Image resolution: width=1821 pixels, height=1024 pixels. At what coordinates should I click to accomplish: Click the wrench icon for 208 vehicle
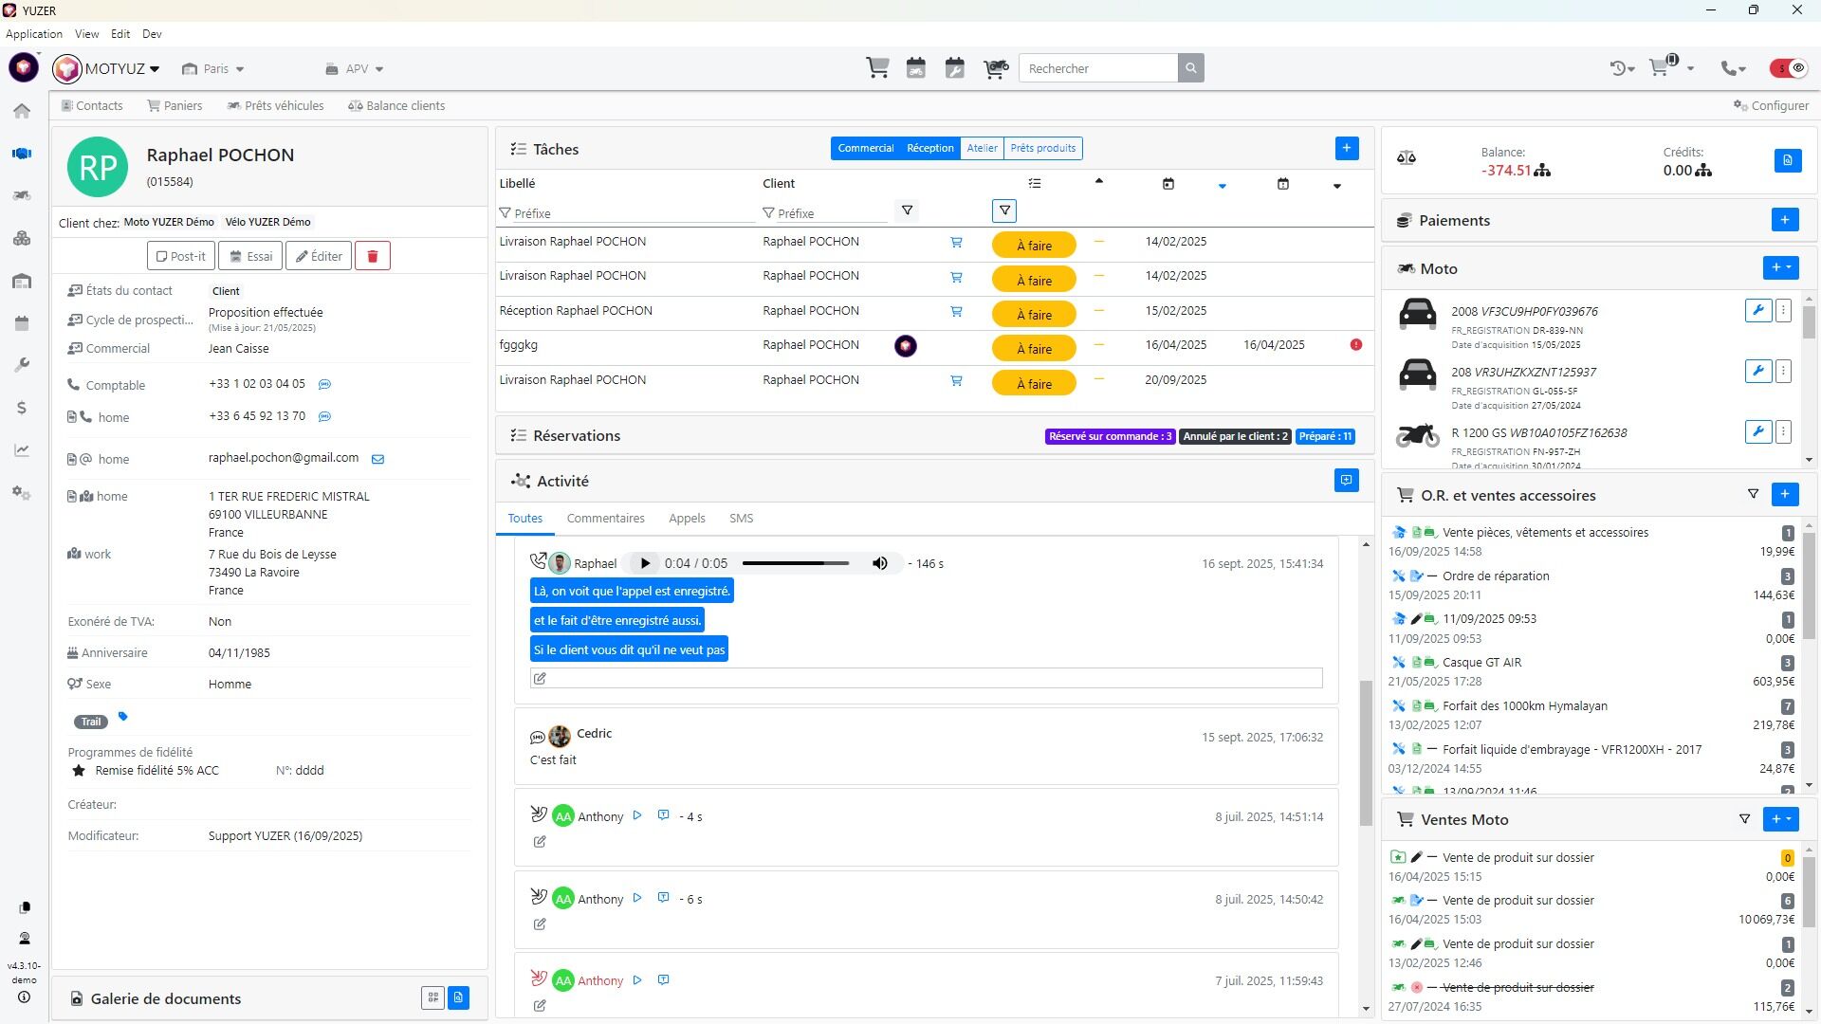pyautogui.click(x=1757, y=372)
